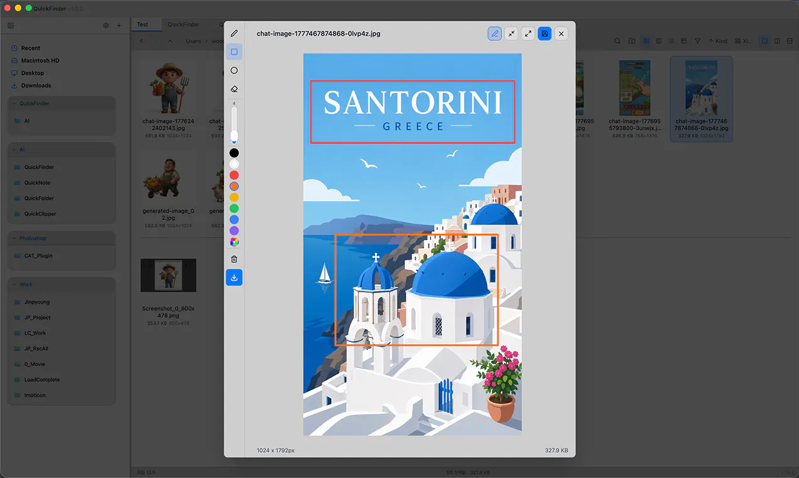Click the filename chat-image-1777467874868-0lvp4z.jpg in preview header
799x478 pixels.
pos(318,33)
